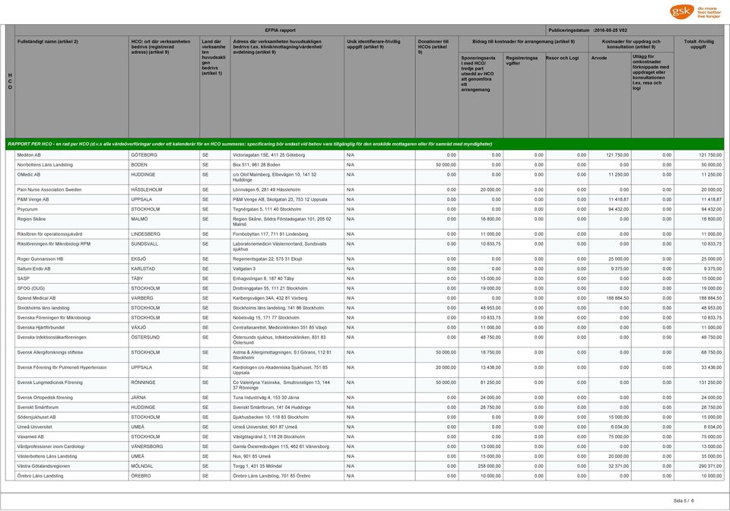Select "Svensk Allergiforsknings stiftelse" name cell
This screenshot has width=730, height=511.
[x=71, y=355]
